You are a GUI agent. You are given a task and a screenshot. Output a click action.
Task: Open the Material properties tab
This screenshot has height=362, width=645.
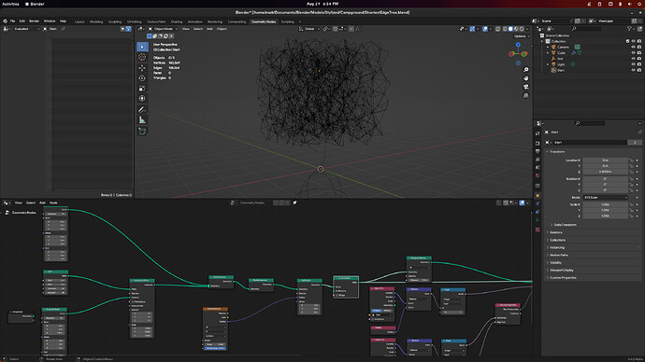[x=537, y=230]
